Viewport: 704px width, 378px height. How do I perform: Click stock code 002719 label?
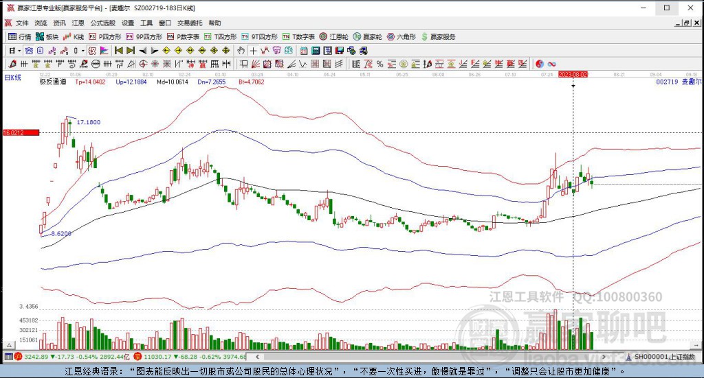[x=667, y=82]
